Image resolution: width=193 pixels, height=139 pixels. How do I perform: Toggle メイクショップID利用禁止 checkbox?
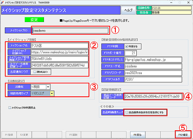point(10,108)
